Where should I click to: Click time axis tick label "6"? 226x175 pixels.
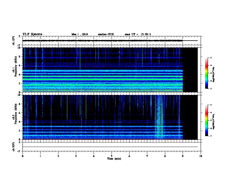[130, 156]
